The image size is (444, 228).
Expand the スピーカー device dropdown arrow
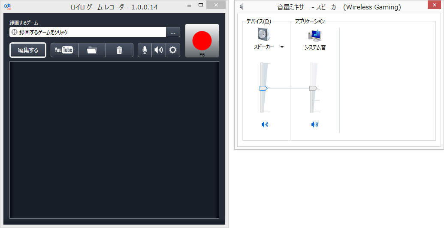(x=282, y=47)
